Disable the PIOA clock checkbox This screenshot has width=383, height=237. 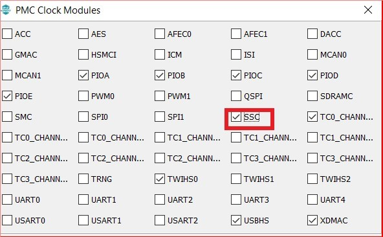click(83, 75)
